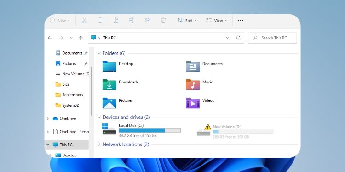Screen dimensions: 345x172
Task: Click Local Disk (C:) usage bar
Action: [x=149, y=131]
